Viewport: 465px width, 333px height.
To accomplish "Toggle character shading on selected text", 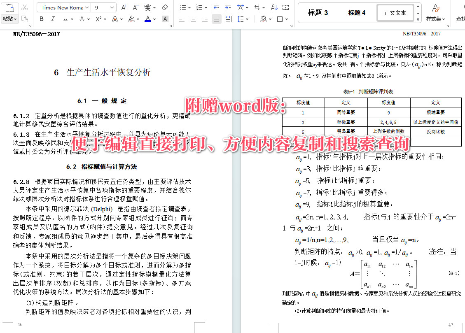I will coord(165,19).
